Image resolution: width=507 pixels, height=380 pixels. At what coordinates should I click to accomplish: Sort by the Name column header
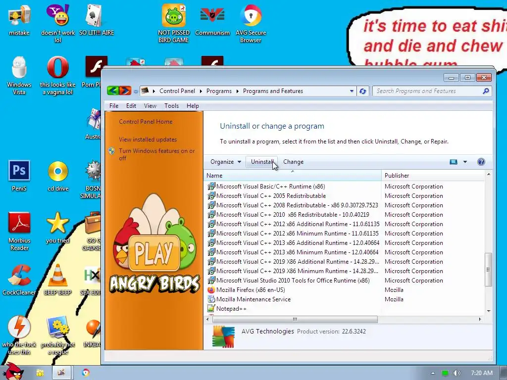(293, 176)
